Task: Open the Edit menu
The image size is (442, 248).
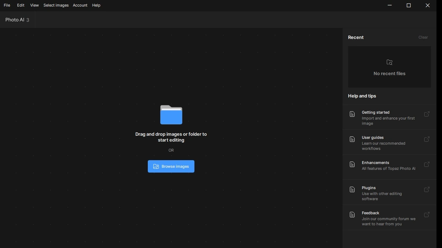Action: point(21,5)
